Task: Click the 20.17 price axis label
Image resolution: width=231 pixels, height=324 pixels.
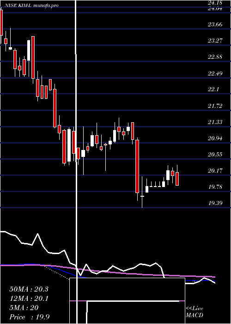Action: [215, 171]
